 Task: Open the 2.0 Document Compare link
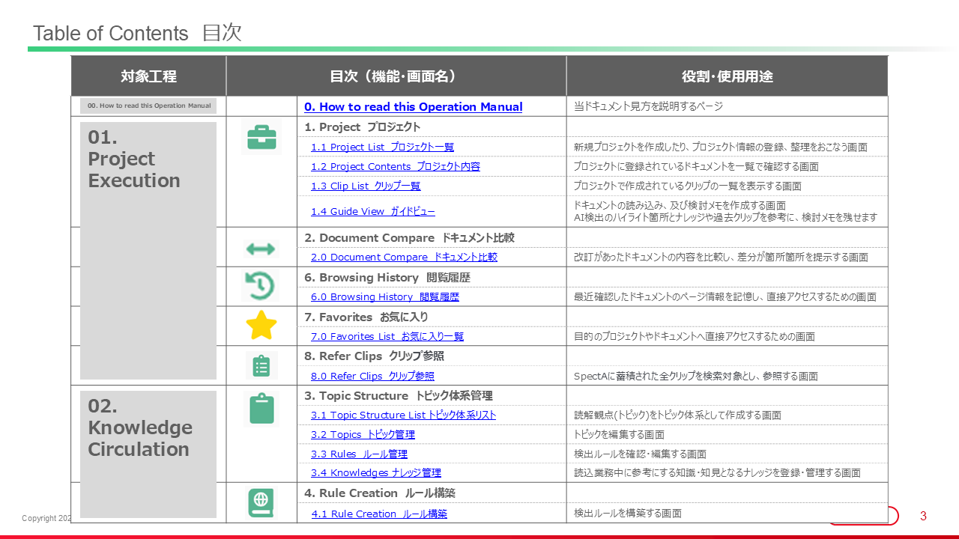(404, 258)
